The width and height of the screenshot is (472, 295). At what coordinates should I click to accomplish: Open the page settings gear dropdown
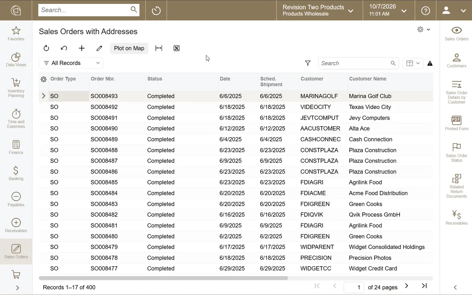tap(424, 29)
